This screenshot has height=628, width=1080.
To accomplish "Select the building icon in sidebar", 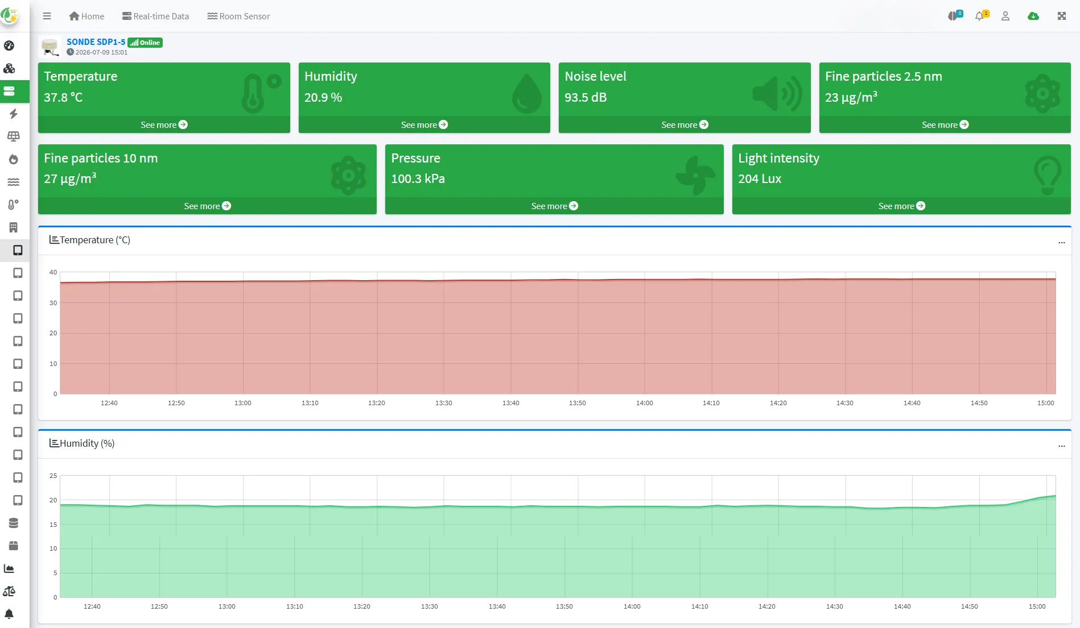I will click(13, 227).
